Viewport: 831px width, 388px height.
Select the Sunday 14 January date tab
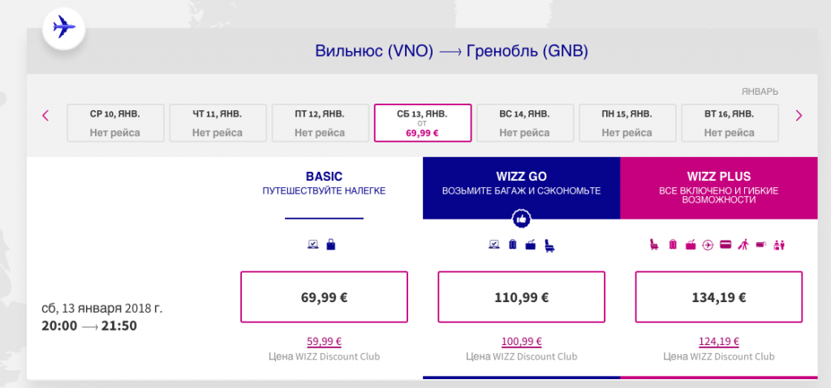point(525,122)
